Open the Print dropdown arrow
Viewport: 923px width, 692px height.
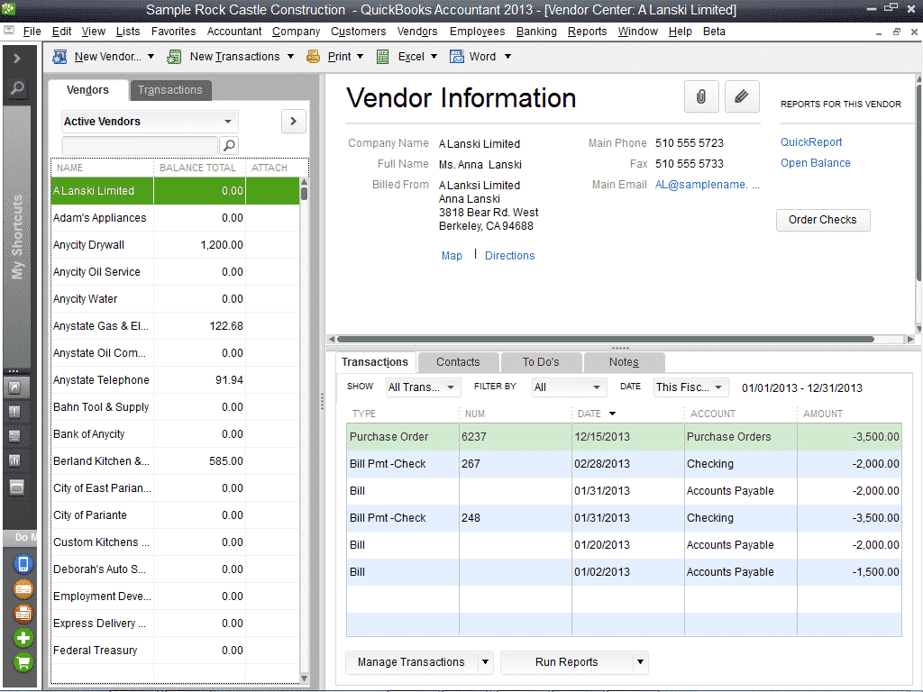click(x=361, y=57)
